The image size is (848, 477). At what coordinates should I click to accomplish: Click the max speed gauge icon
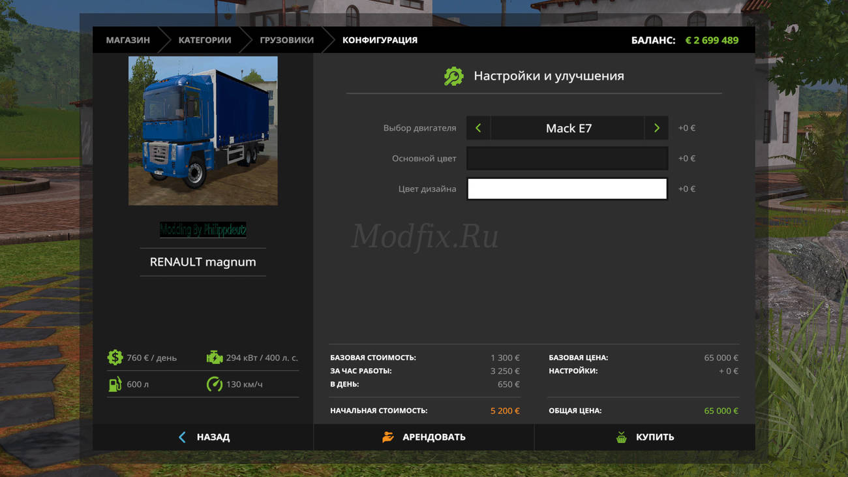tap(214, 384)
